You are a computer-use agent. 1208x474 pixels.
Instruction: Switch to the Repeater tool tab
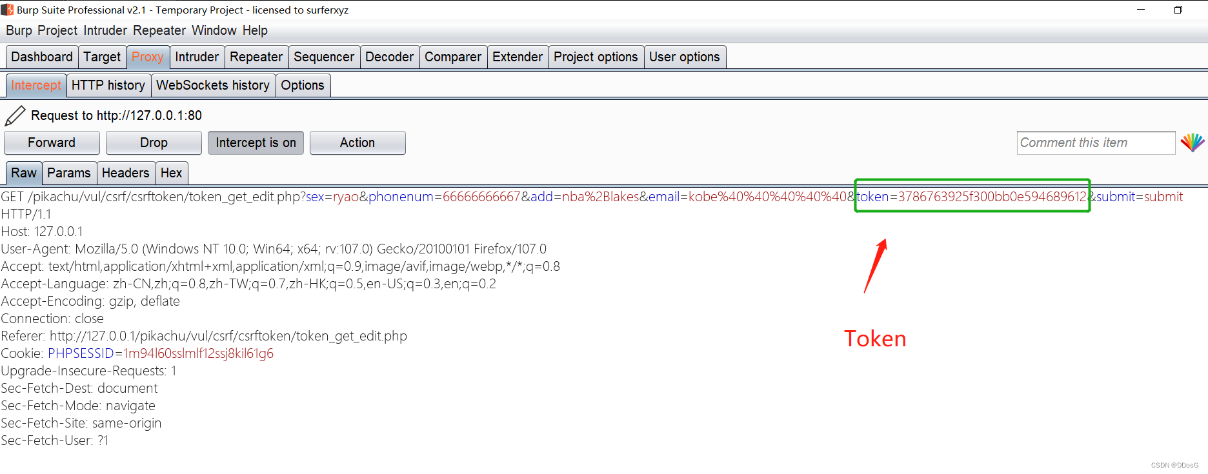click(256, 57)
